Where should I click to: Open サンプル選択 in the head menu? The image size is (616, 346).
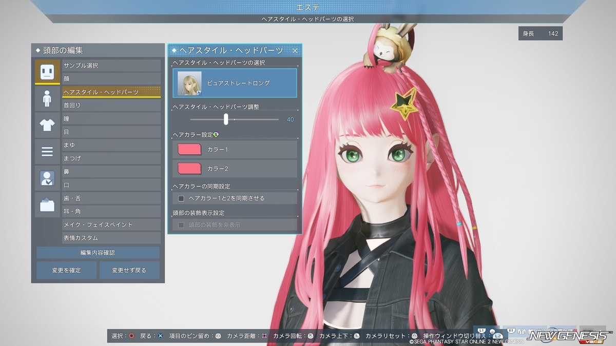[x=111, y=66]
